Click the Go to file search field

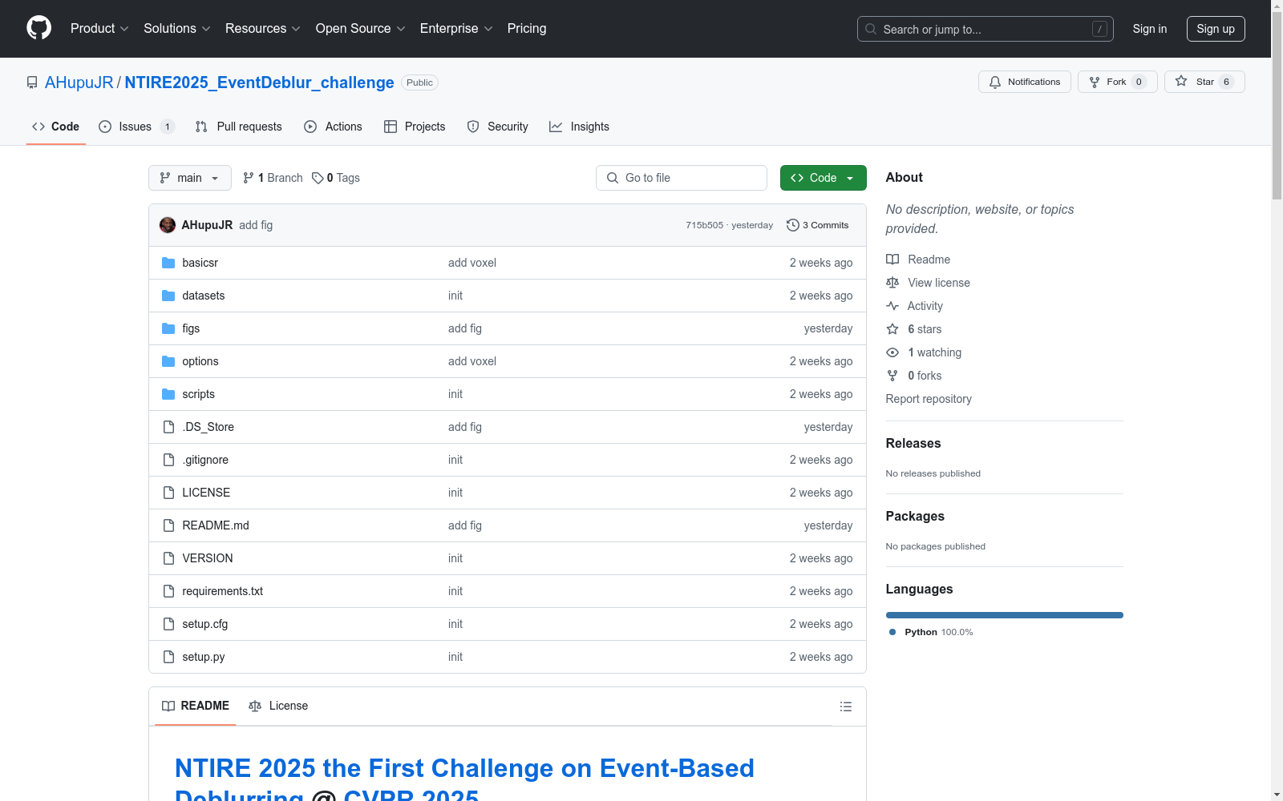(682, 178)
